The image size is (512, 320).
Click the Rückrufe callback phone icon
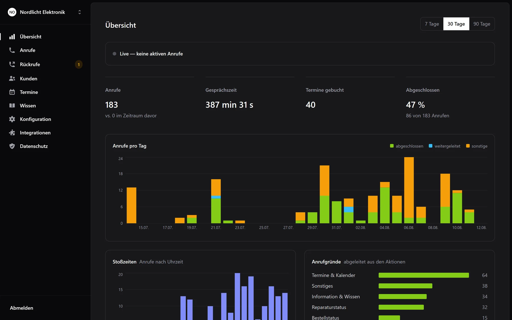pyautogui.click(x=12, y=64)
